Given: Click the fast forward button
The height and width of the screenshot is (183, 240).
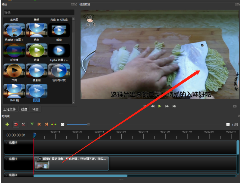Looking at the screenshot, I should [x=167, y=106].
